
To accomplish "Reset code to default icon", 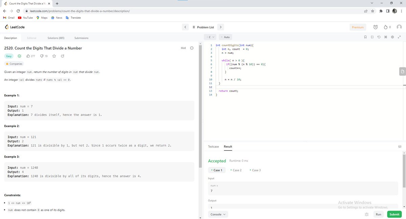I will point(379,37).
